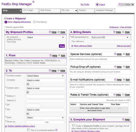Click the icon beside Perform detailed address check

pos(6,126)
